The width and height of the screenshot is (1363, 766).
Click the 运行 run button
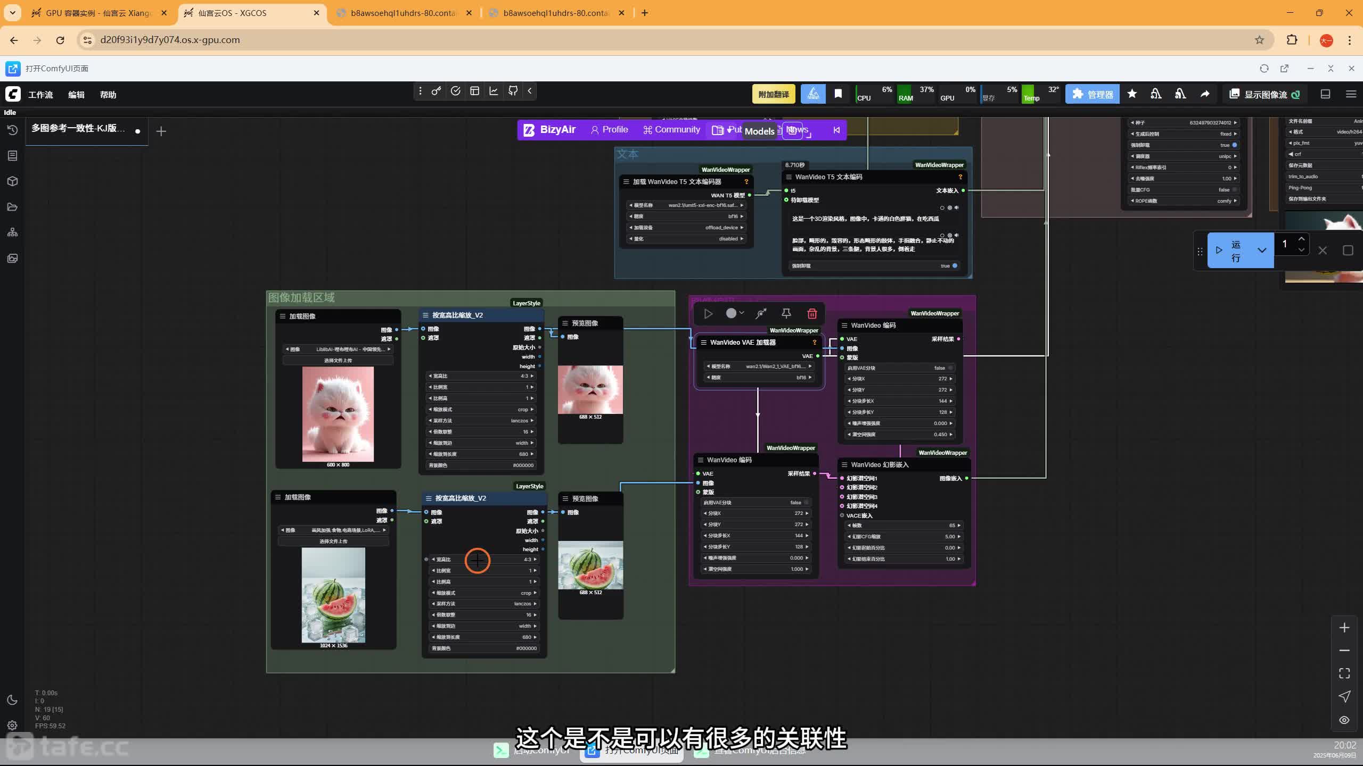1229,251
